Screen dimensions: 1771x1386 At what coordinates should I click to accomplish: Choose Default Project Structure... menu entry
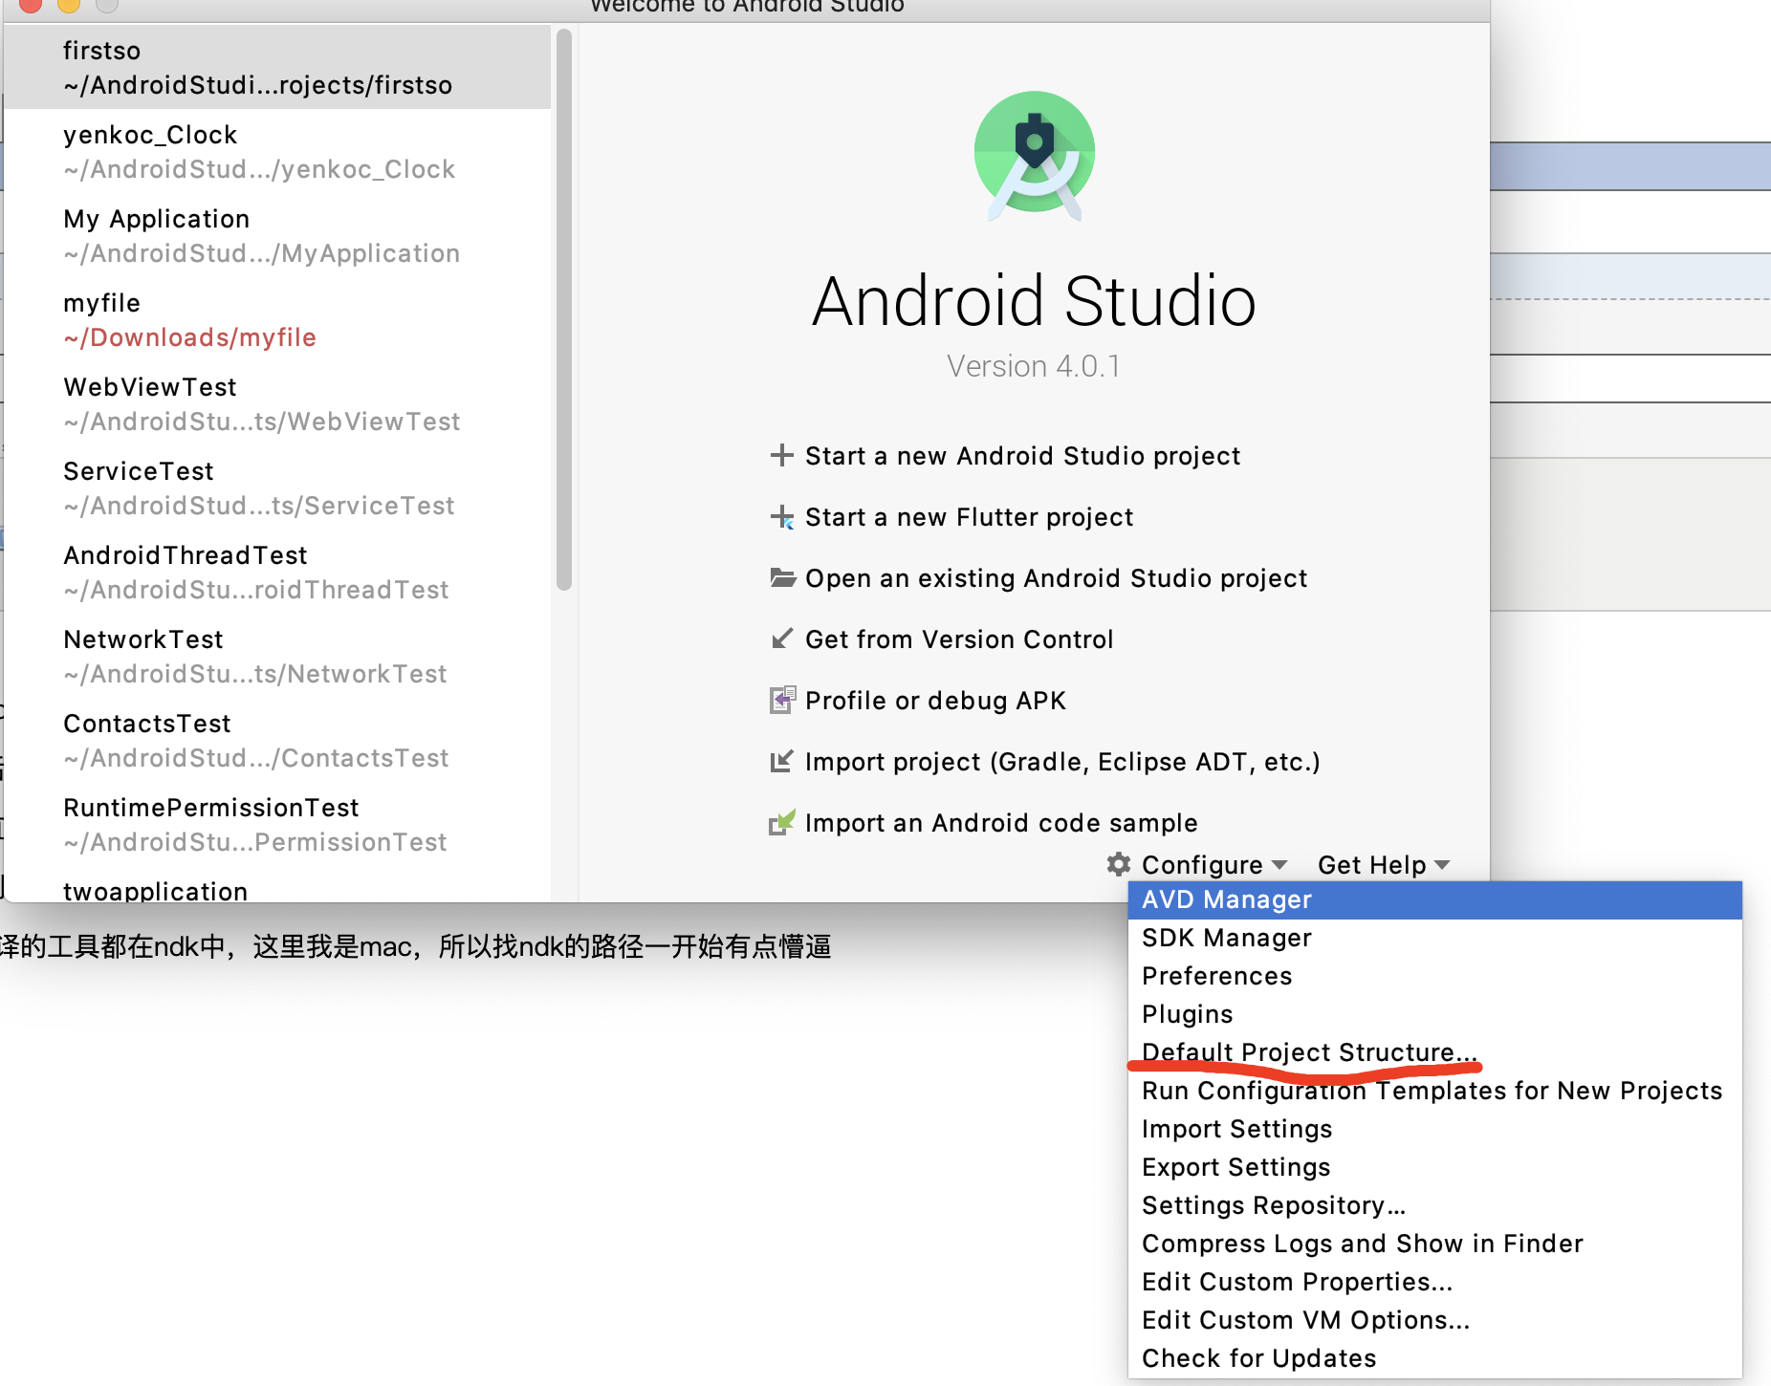coord(1434,1053)
